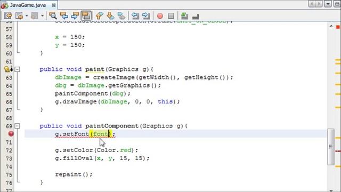The image size is (341, 192).
Task: Click the error badge beside setFont line
Action: [11, 134]
